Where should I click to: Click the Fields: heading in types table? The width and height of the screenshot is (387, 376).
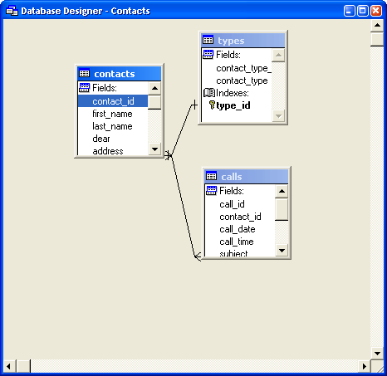(x=228, y=55)
